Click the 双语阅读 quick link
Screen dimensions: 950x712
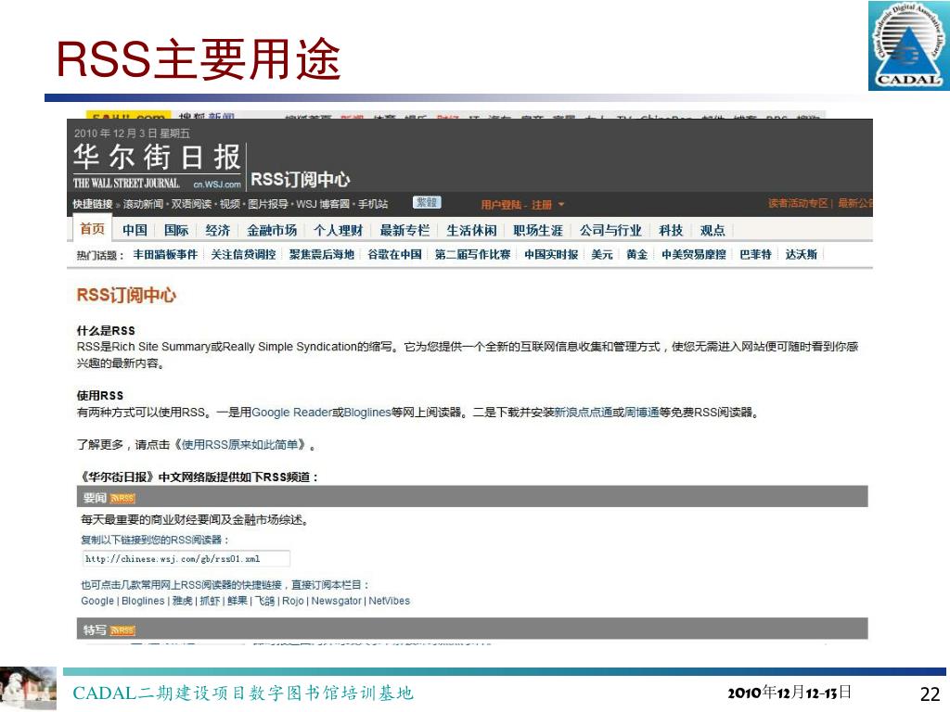pos(191,204)
